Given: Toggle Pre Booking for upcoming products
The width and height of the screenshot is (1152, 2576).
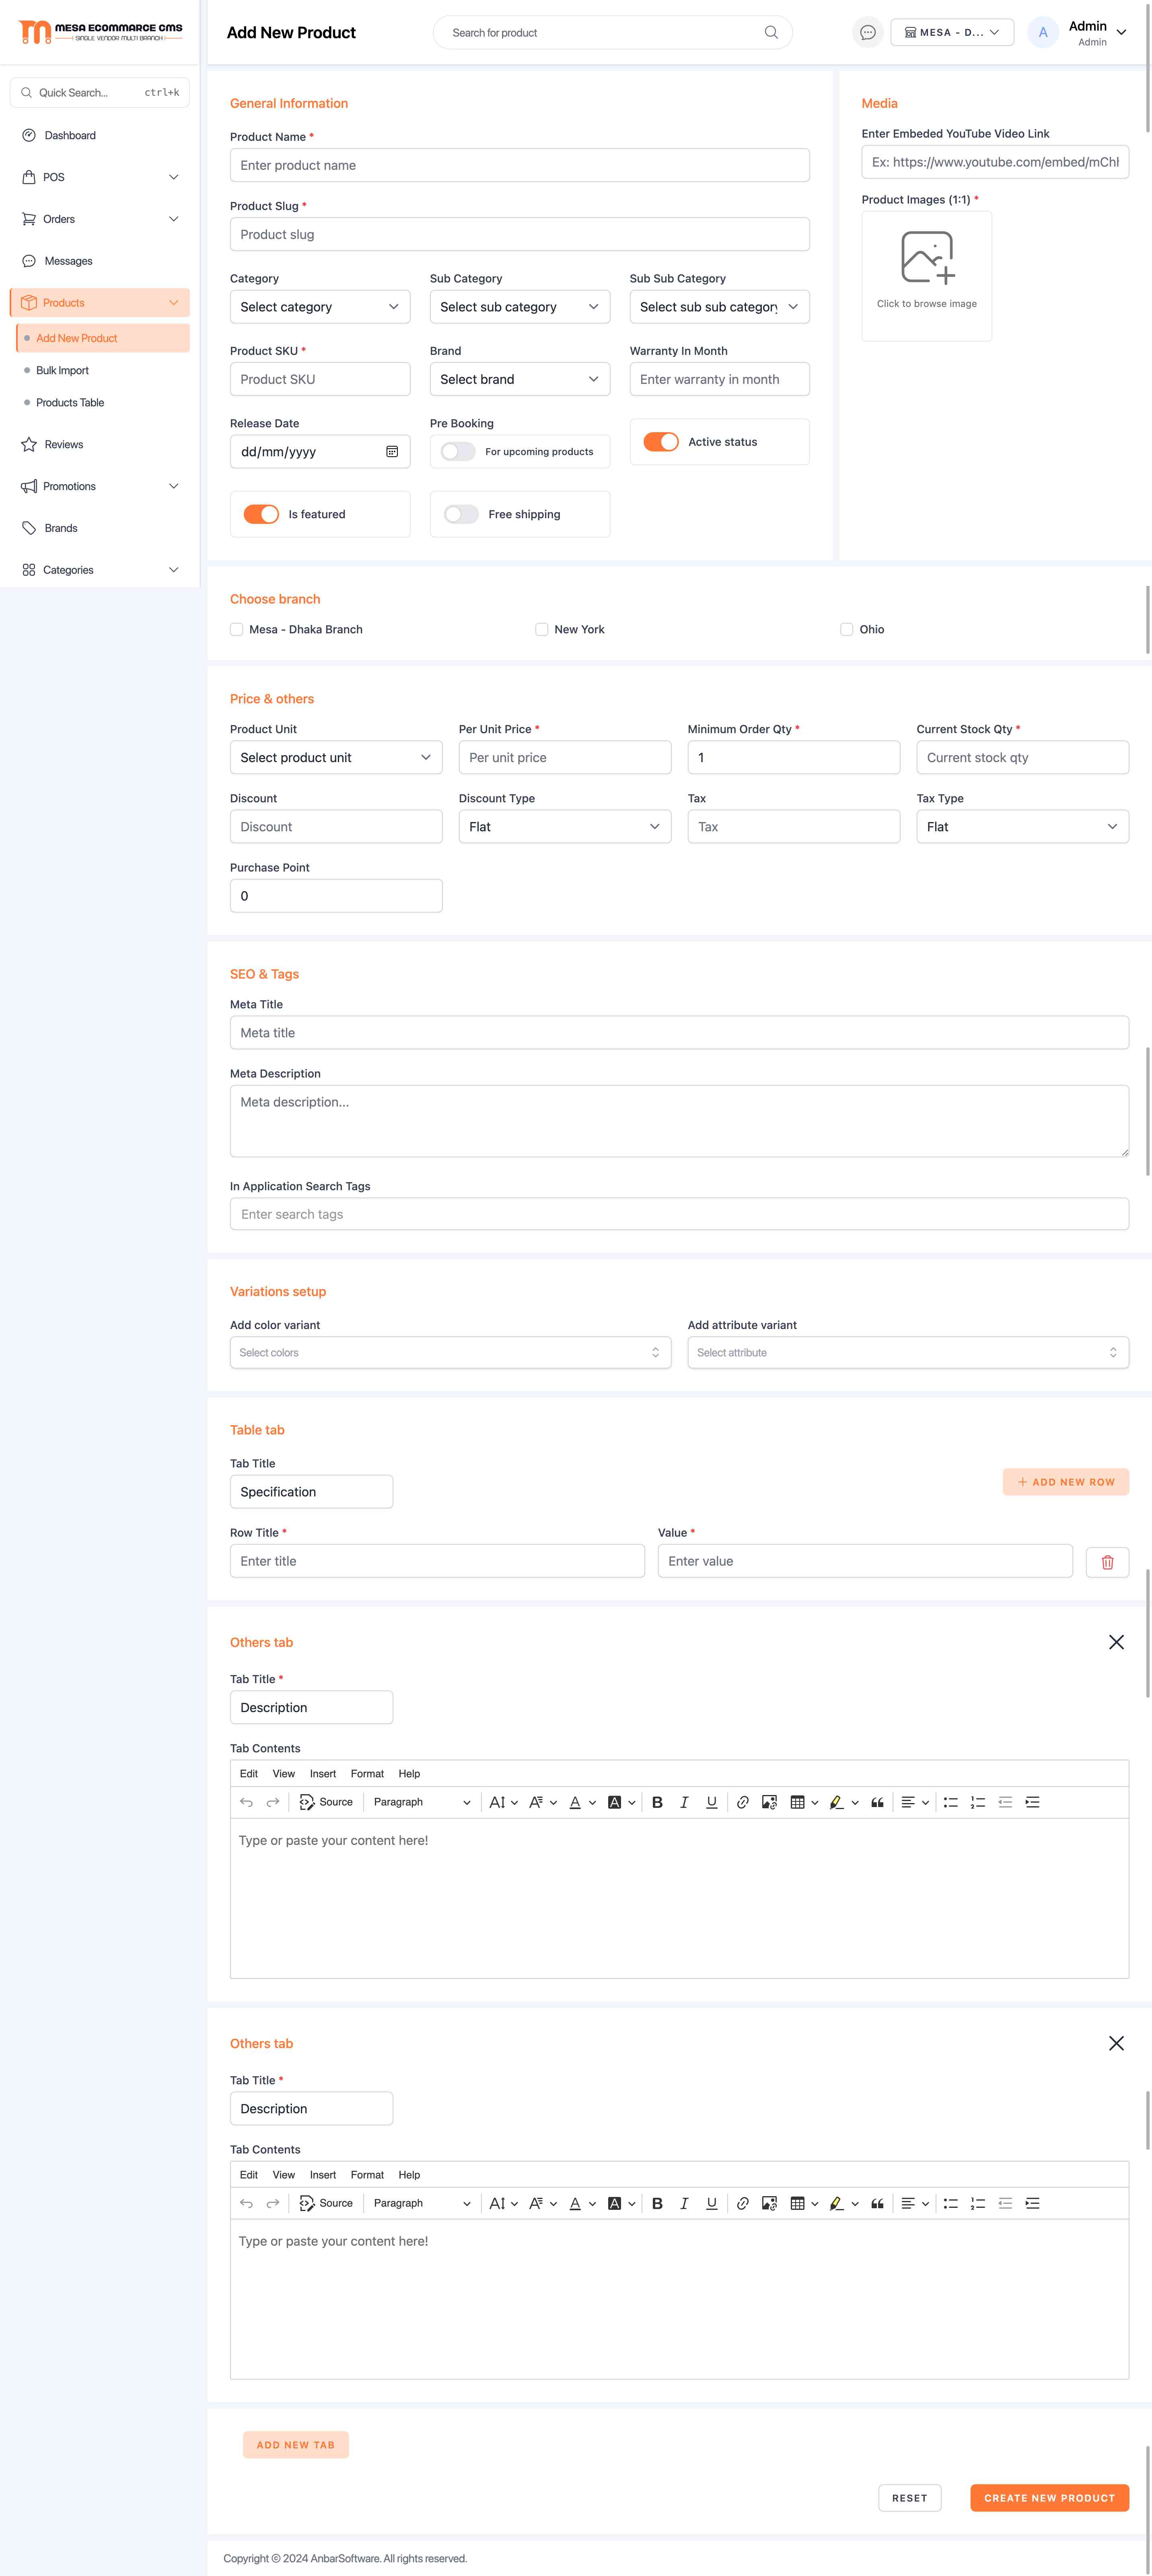Looking at the screenshot, I should coord(458,452).
